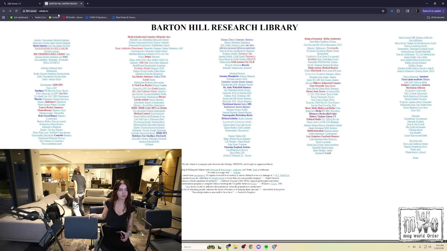Open Telegram from the taskbar
This screenshot has width=447, height=251.
click(x=274, y=247)
